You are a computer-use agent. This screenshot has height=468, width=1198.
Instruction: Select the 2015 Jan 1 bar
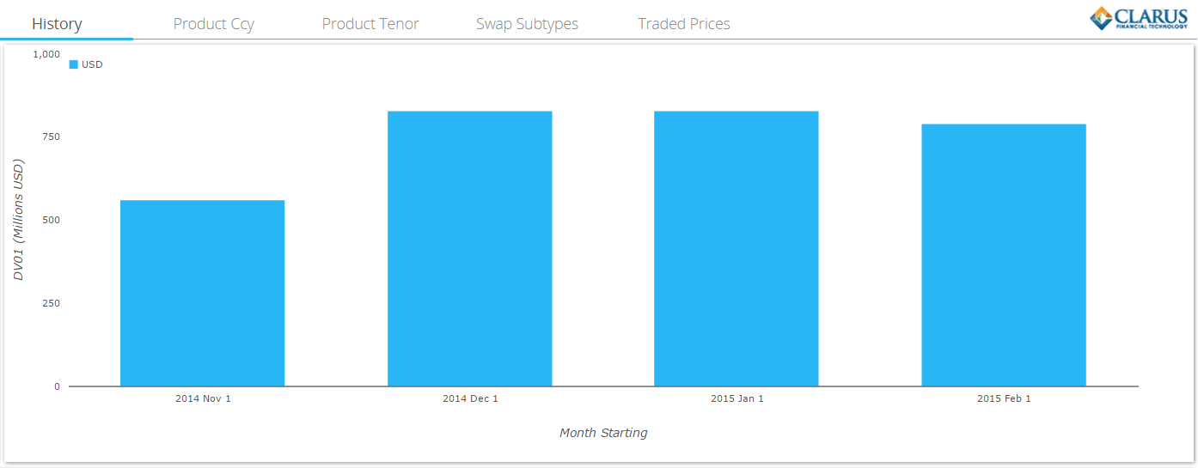pos(737,248)
